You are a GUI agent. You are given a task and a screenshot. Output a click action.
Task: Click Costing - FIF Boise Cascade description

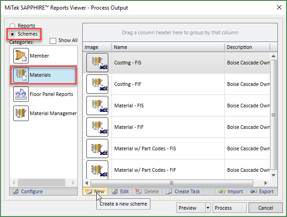click(247, 84)
